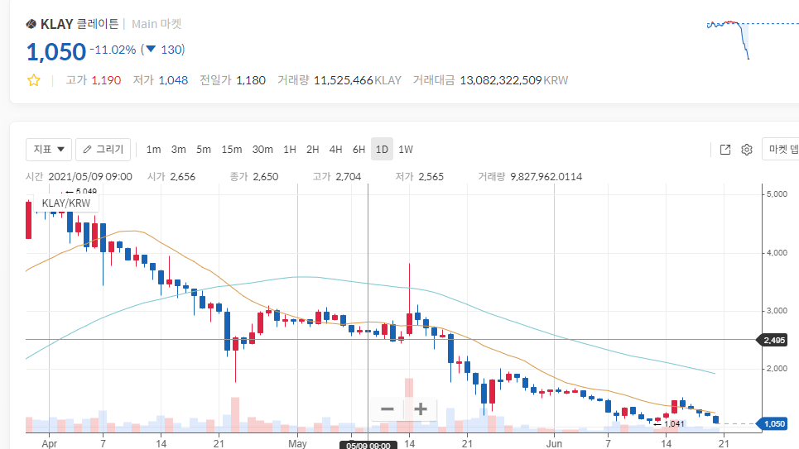This screenshot has width=799, height=449.
Task: Switch to the 1m timeframe
Action: (x=153, y=150)
